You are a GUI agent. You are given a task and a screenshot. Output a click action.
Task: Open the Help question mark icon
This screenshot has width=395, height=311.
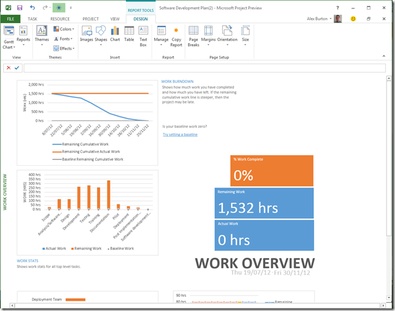[337, 8]
